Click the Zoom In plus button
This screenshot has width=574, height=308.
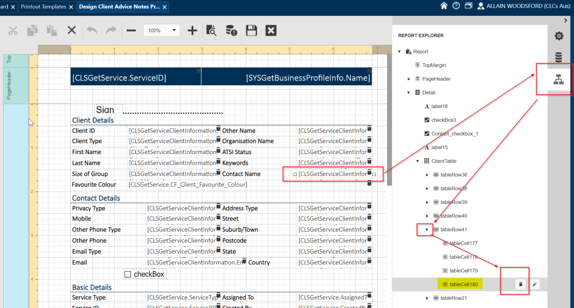[x=192, y=30]
